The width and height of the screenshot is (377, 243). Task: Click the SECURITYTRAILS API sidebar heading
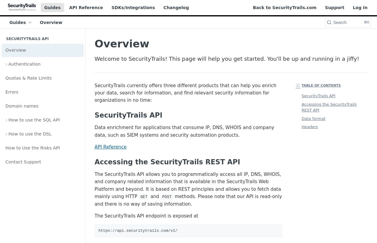(x=27, y=39)
